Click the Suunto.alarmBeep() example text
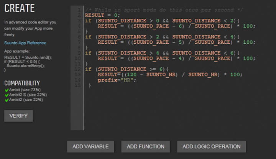 coord(26,66)
